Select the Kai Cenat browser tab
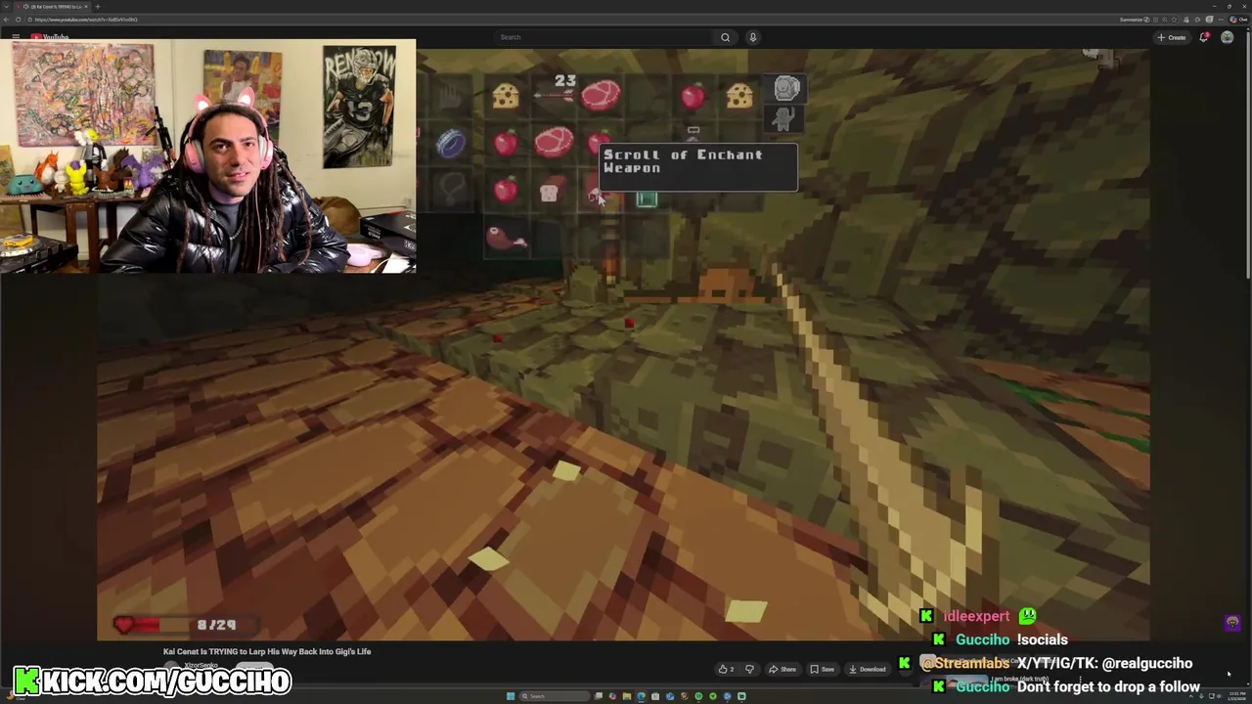This screenshot has height=704, width=1252. pyautogui.click(x=53, y=7)
